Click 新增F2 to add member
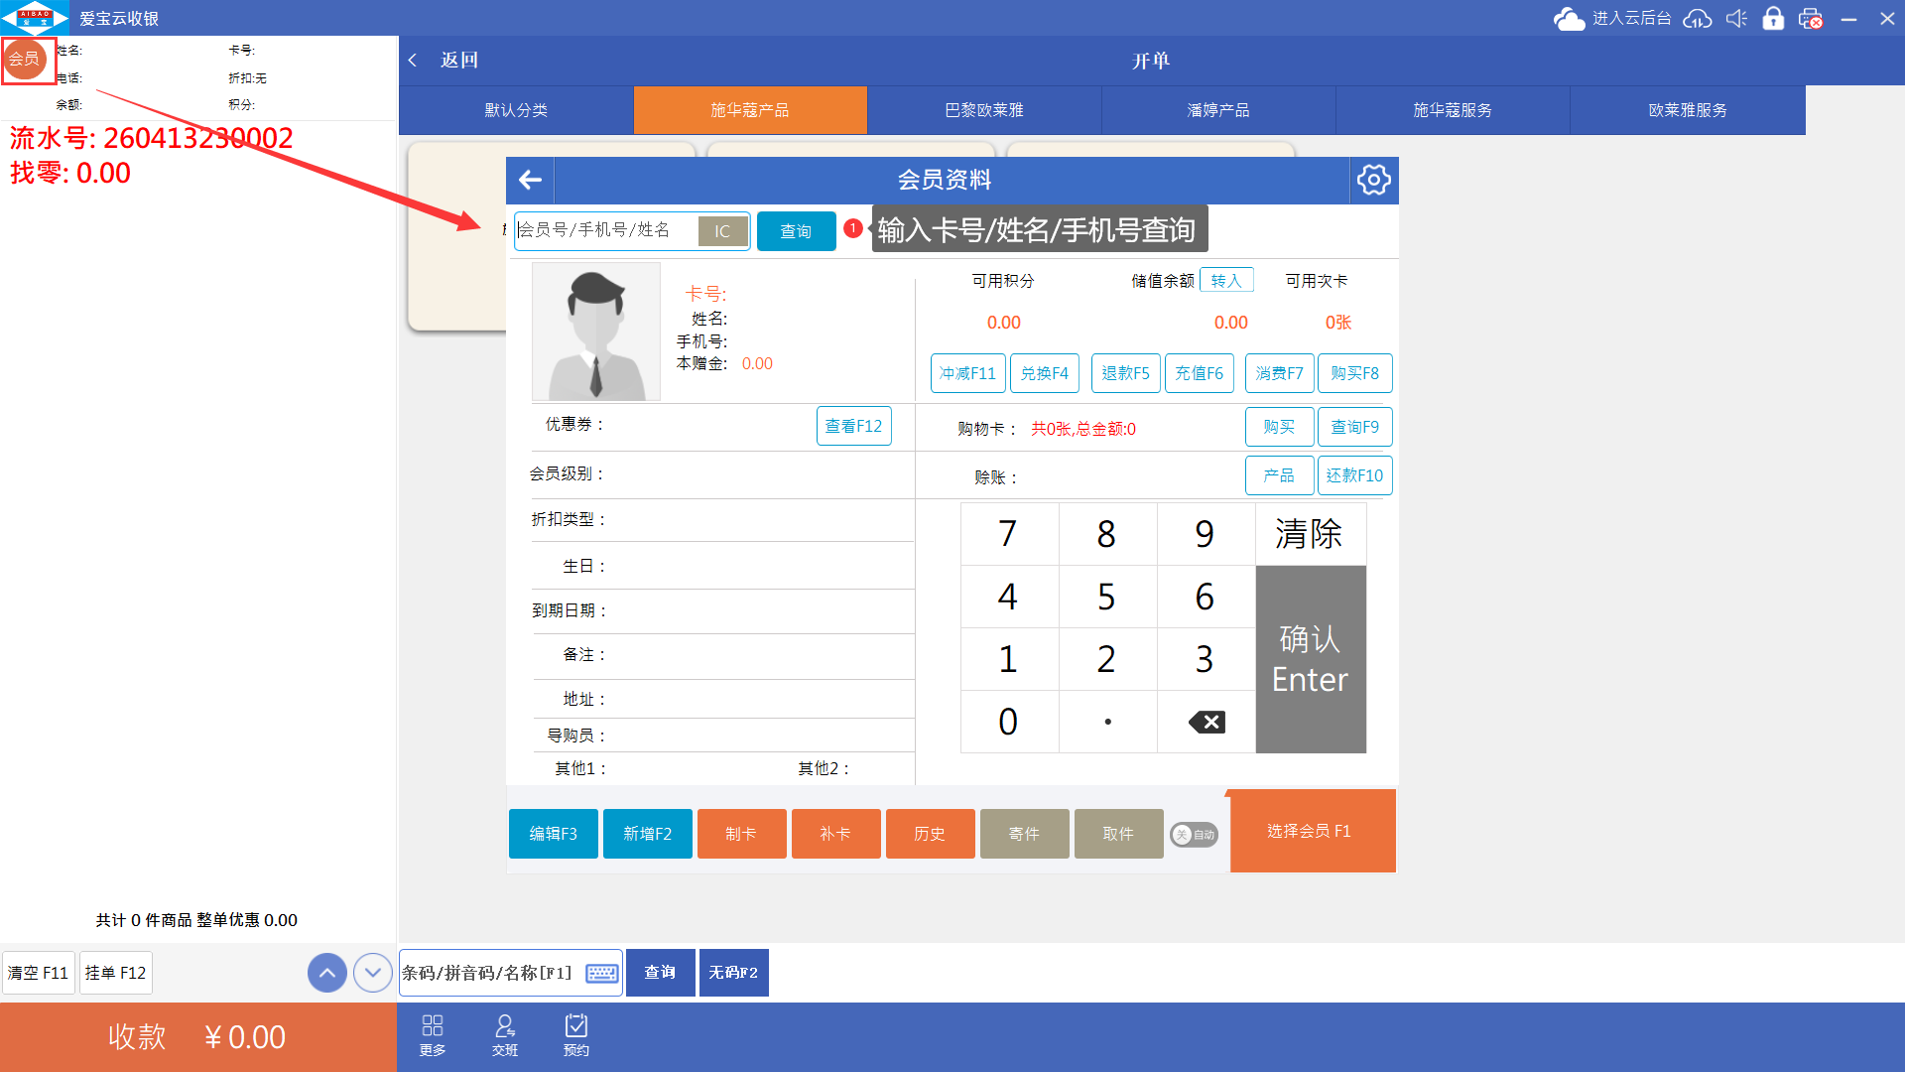The image size is (1905, 1072). click(x=647, y=834)
